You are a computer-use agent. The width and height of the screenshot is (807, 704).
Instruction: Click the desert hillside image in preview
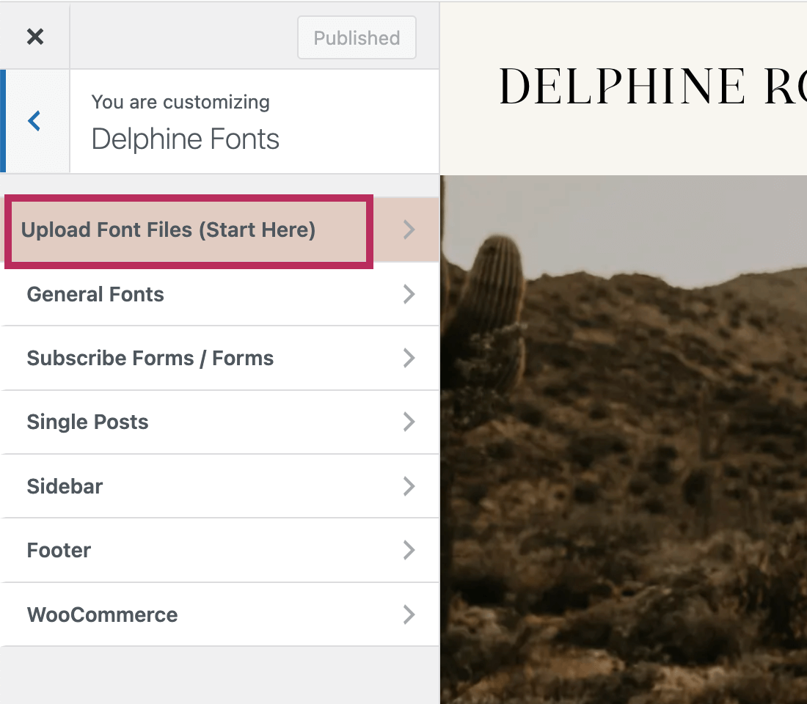tap(624, 440)
